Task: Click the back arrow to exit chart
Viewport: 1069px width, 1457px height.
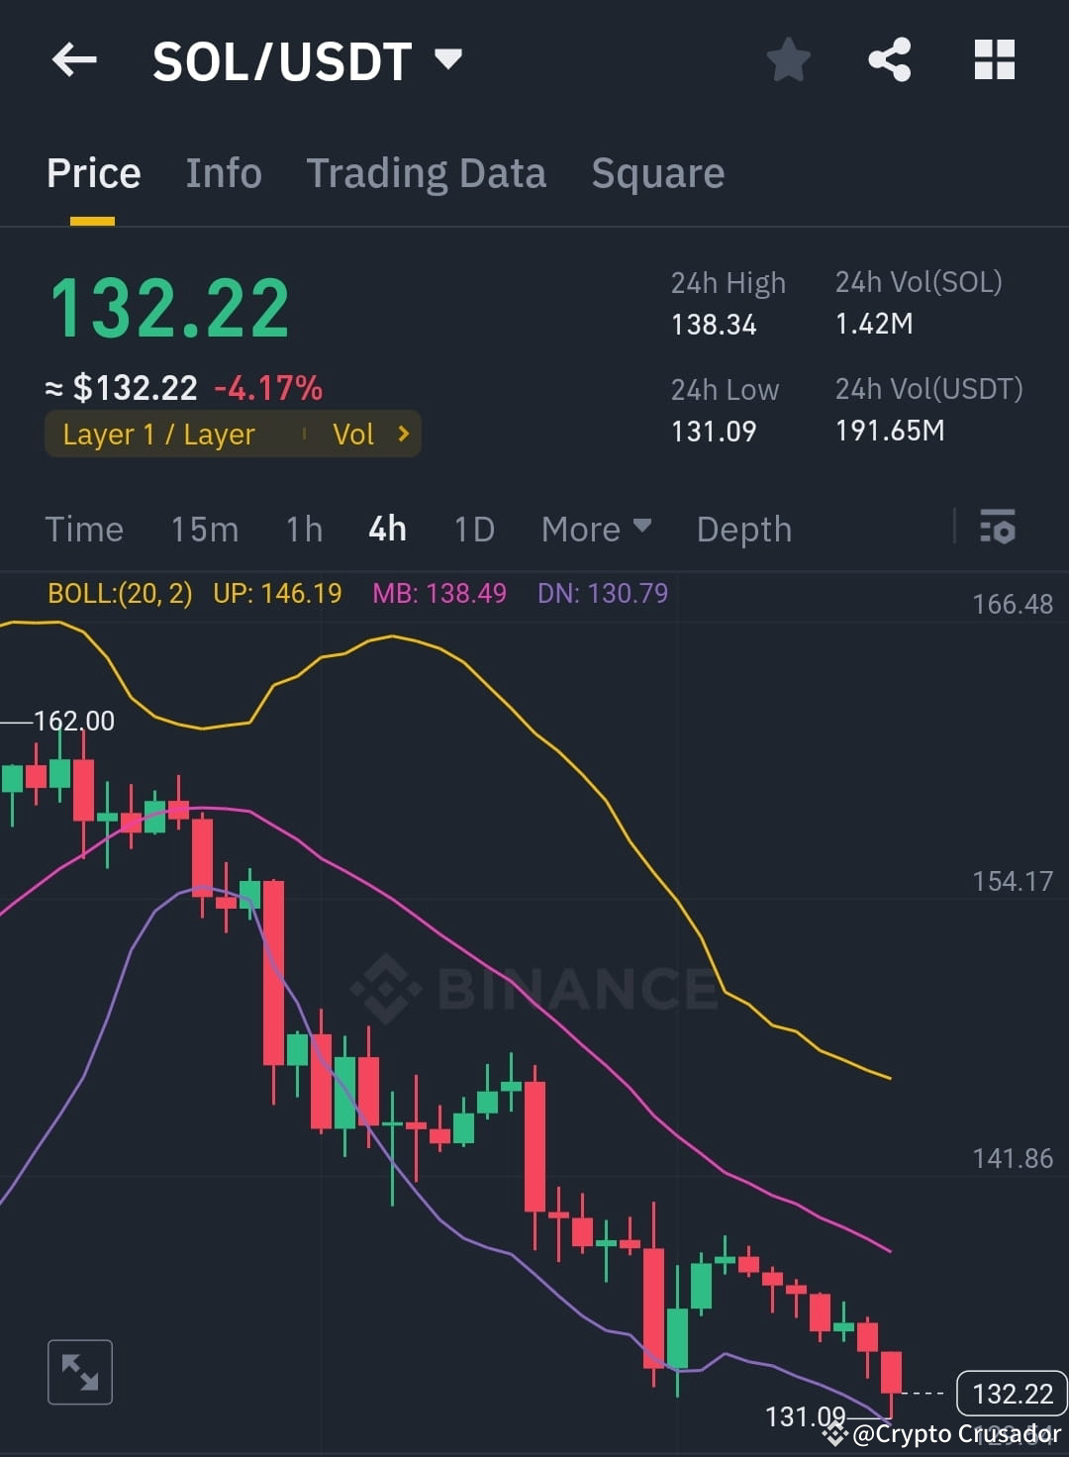Action: [72, 59]
